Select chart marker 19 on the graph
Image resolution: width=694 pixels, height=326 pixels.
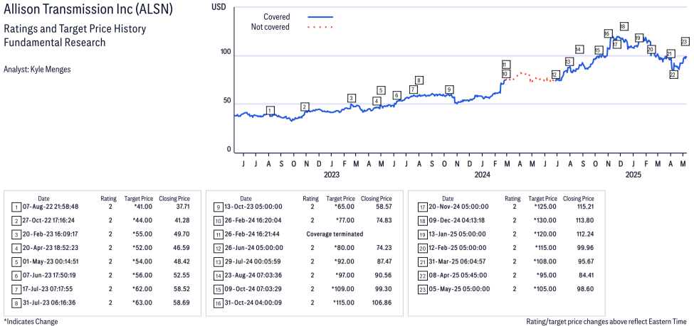[638, 38]
